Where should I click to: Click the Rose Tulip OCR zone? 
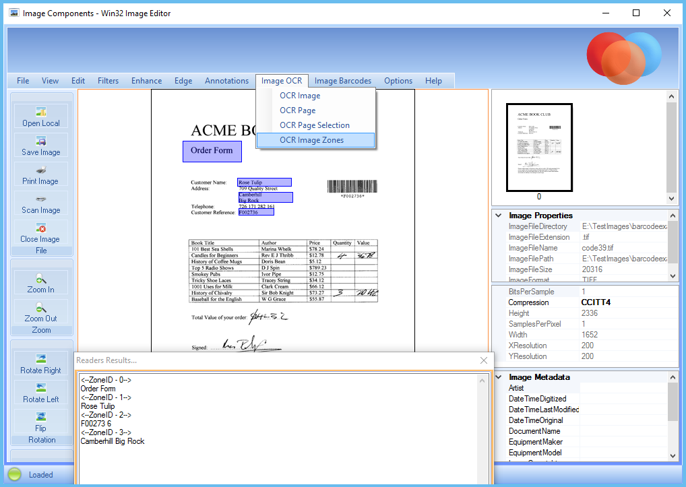pos(265,183)
